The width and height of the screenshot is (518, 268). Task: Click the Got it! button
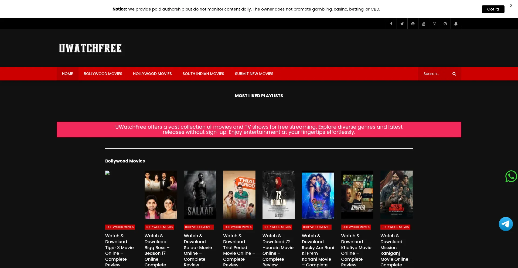point(493,9)
